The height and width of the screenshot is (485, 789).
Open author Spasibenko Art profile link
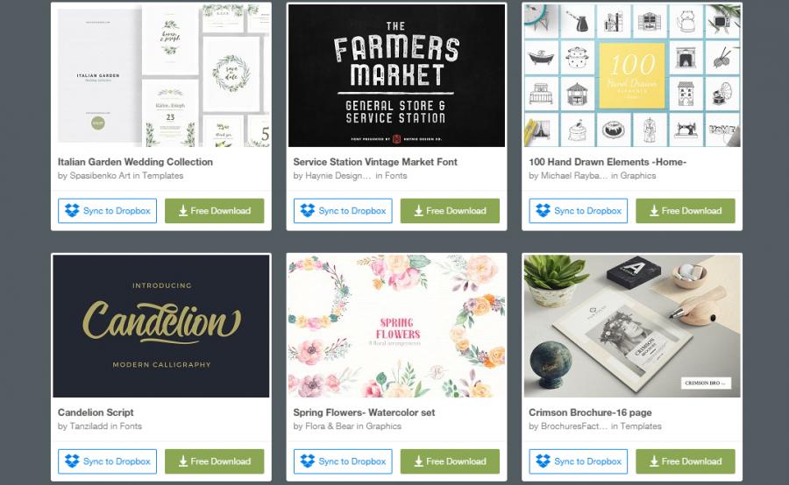point(100,175)
